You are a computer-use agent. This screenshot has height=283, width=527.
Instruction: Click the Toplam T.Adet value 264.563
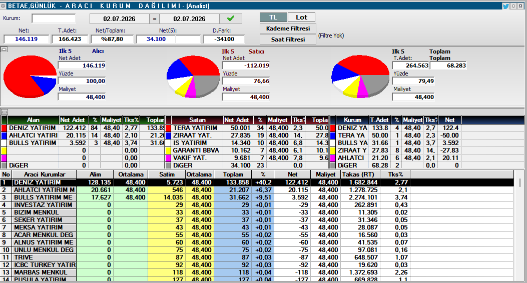pyautogui.click(x=411, y=65)
